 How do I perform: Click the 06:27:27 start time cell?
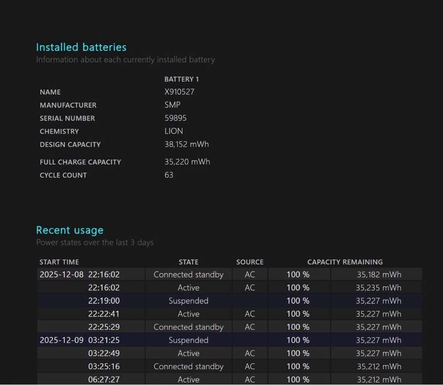(104, 379)
